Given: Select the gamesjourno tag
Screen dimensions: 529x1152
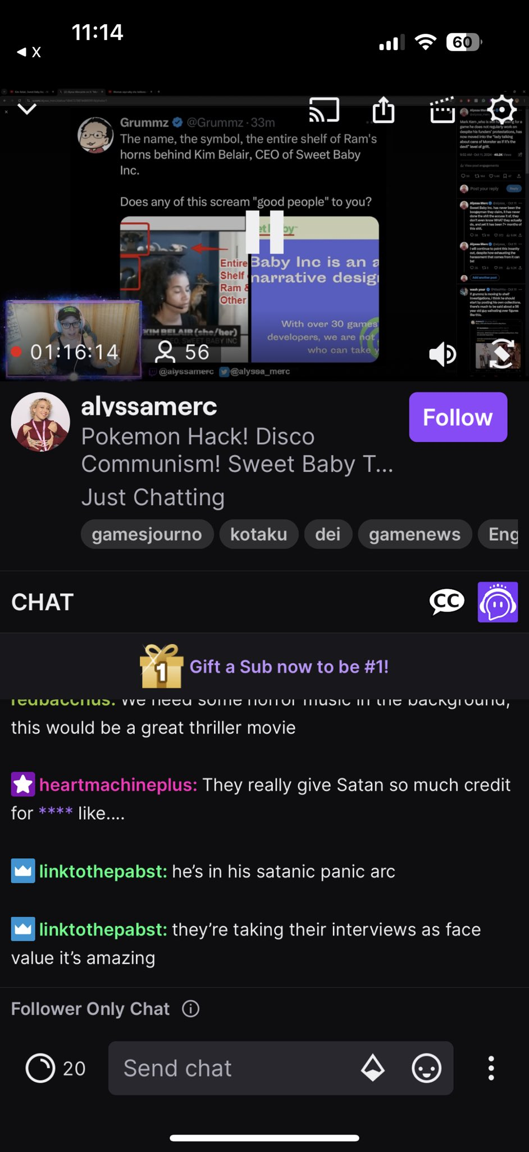Looking at the screenshot, I should tap(147, 534).
